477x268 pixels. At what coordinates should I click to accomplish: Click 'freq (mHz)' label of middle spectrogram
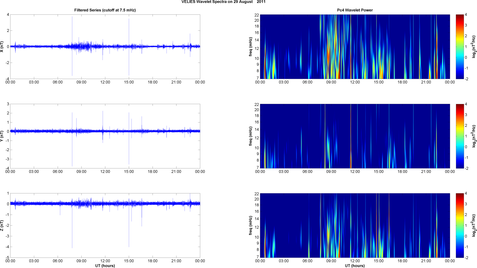pyautogui.click(x=251, y=136)
